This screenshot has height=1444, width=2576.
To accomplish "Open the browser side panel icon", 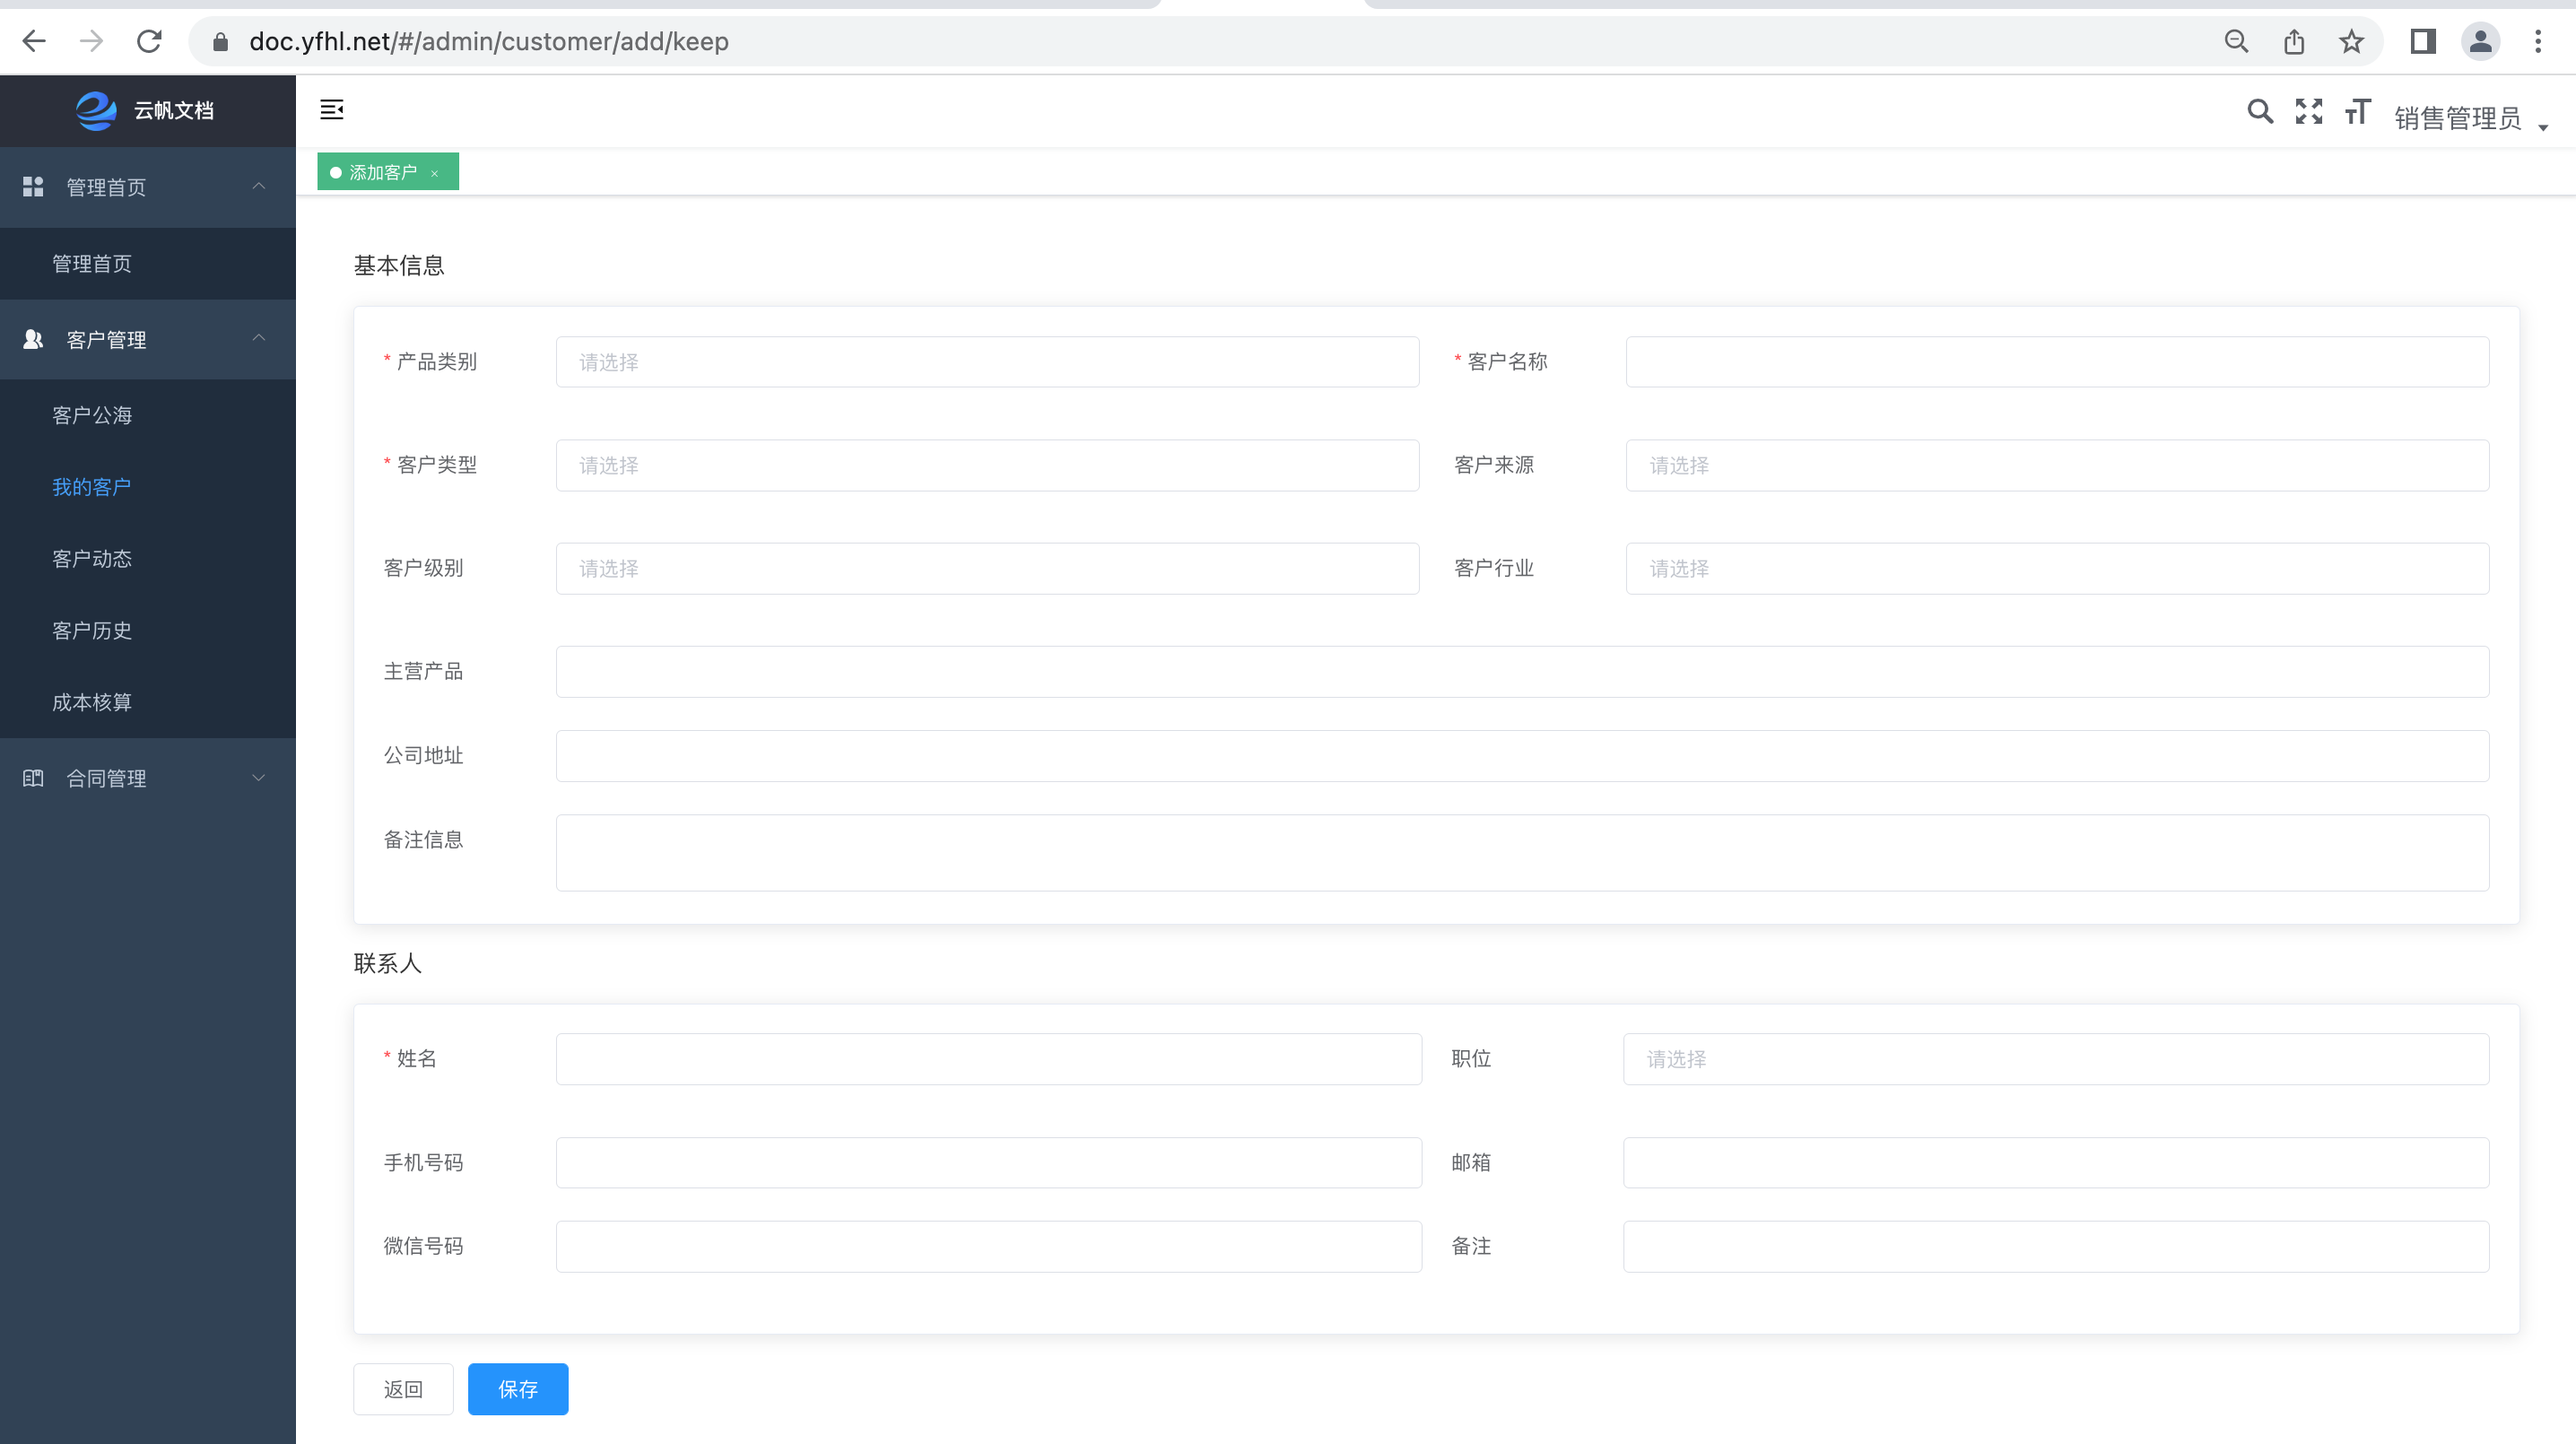I will point(2422,41).
